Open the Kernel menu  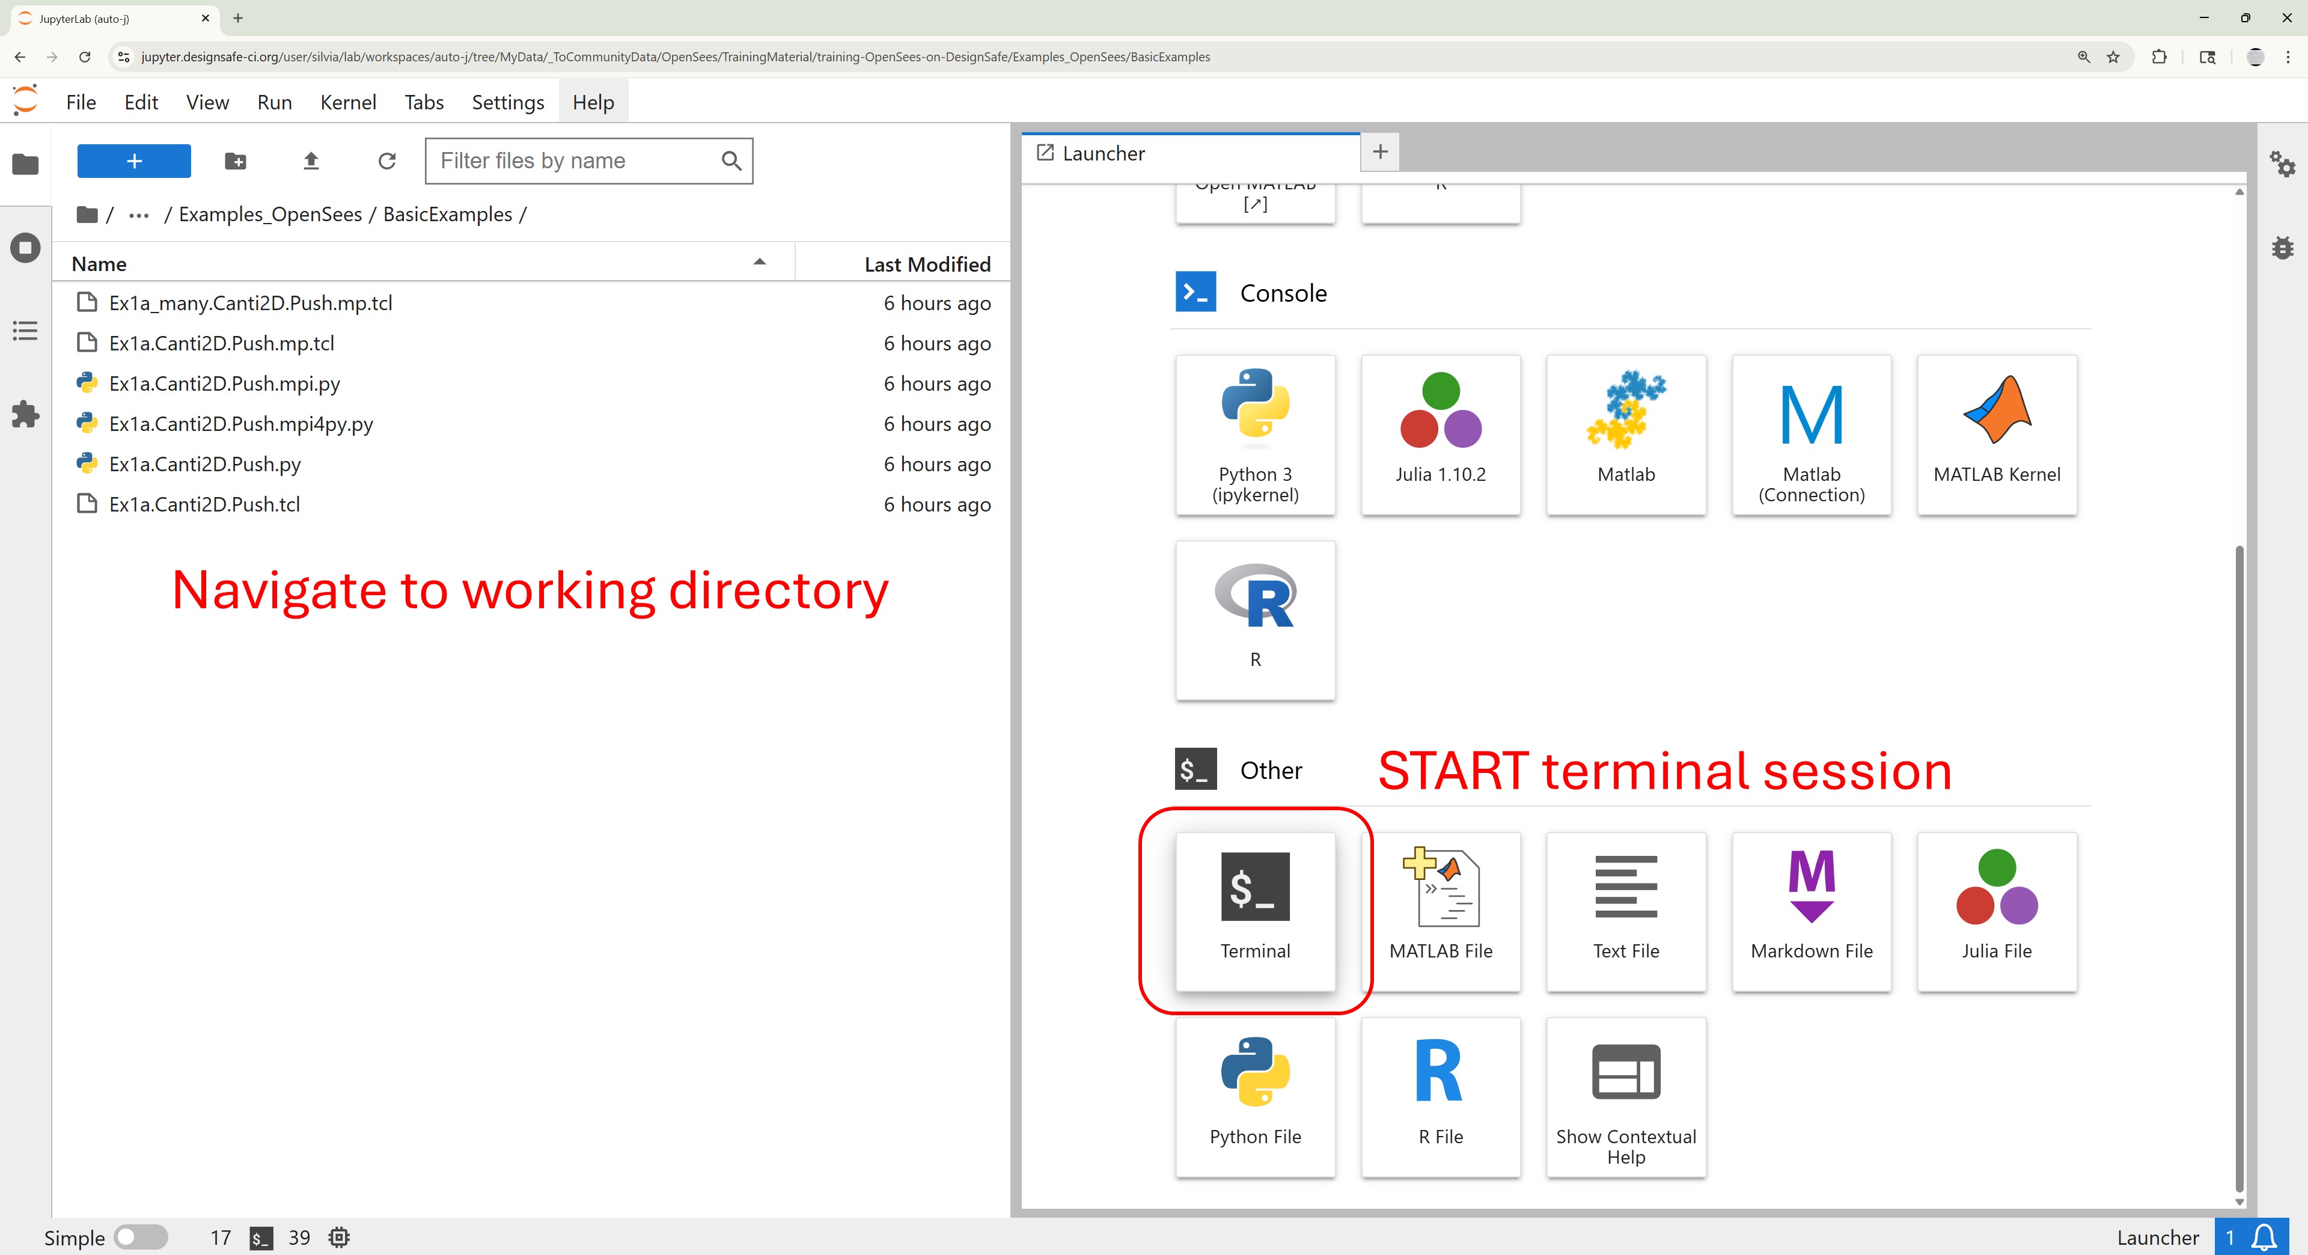click(347, 102)
